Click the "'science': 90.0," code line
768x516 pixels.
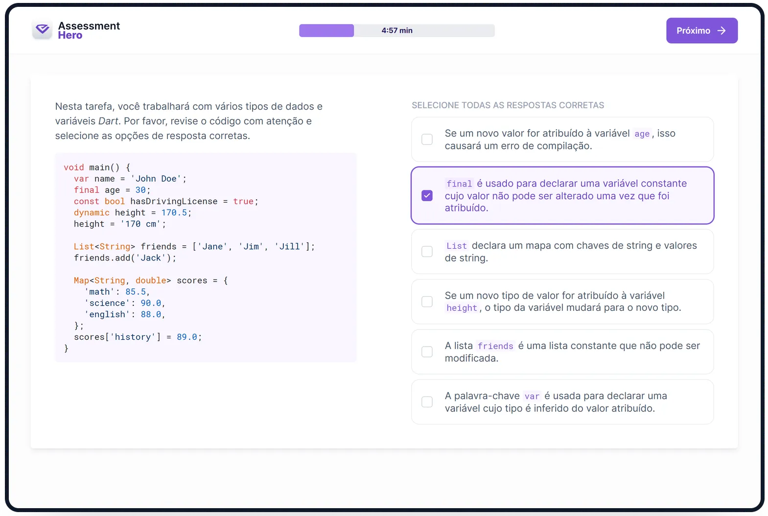coord(125,303)
